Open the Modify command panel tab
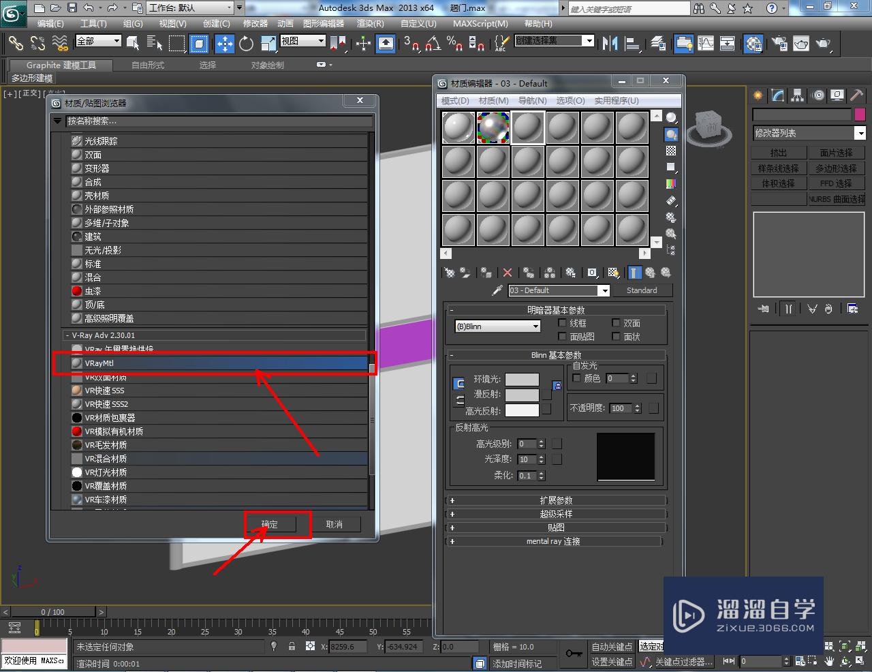Viewport: 872px width, 672px height. [777, 95]
